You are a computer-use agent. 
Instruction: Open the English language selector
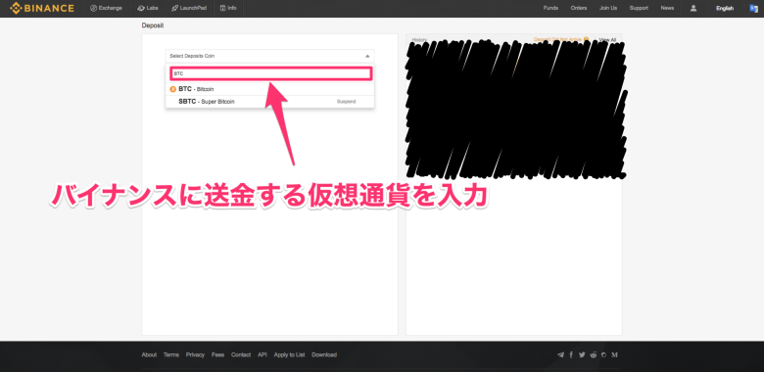pyautogui.click(x=725, y=8)
